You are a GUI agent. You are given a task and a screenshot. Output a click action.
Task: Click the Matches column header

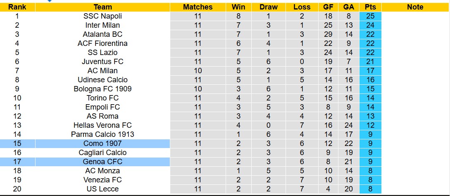pos(198,7)
